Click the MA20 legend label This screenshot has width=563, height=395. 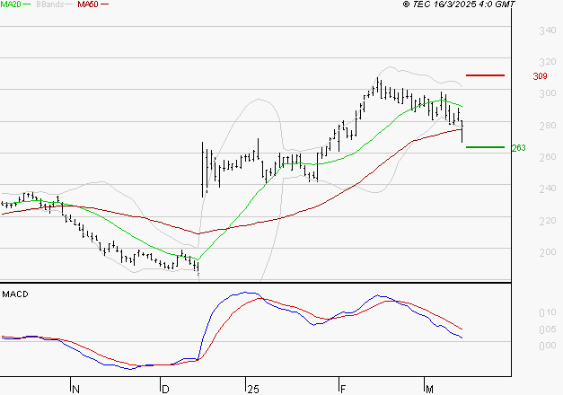coord(10,4)
